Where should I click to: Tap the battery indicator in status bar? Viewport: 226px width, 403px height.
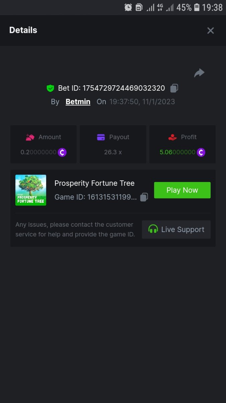click(x=197, y=7)
